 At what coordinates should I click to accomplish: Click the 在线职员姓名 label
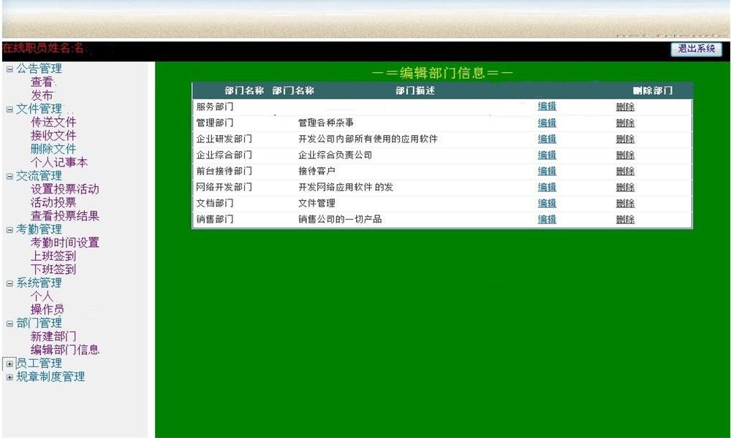coord(43,48)
